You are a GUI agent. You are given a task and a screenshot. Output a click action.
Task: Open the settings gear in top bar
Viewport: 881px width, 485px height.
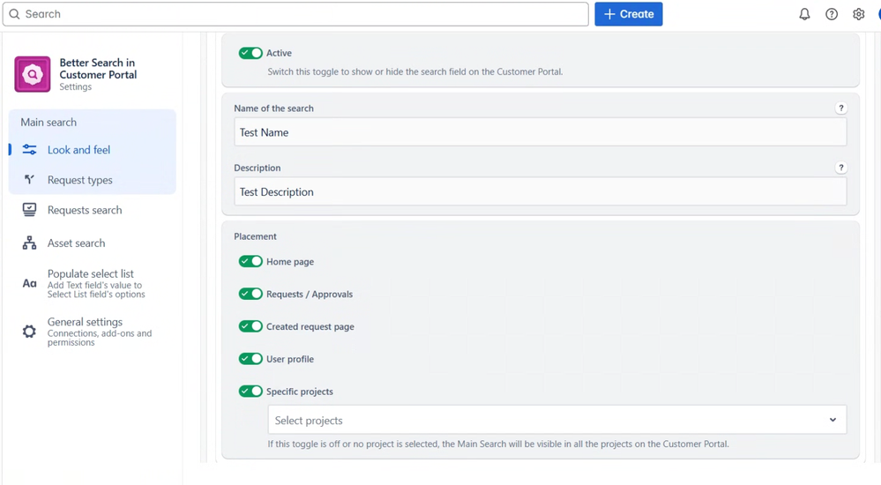pyautogui.click(x=859, y=14)
